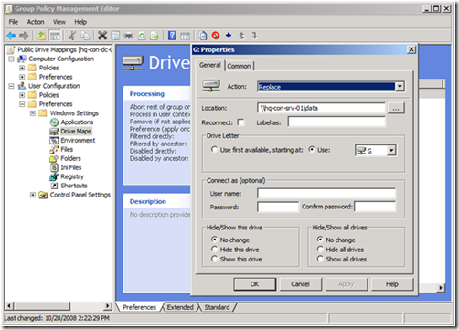The image size is (459, 330).
Task: Click the blue Back arrow in toolbar
Action: pyautogui.click(x=11, y=36)
